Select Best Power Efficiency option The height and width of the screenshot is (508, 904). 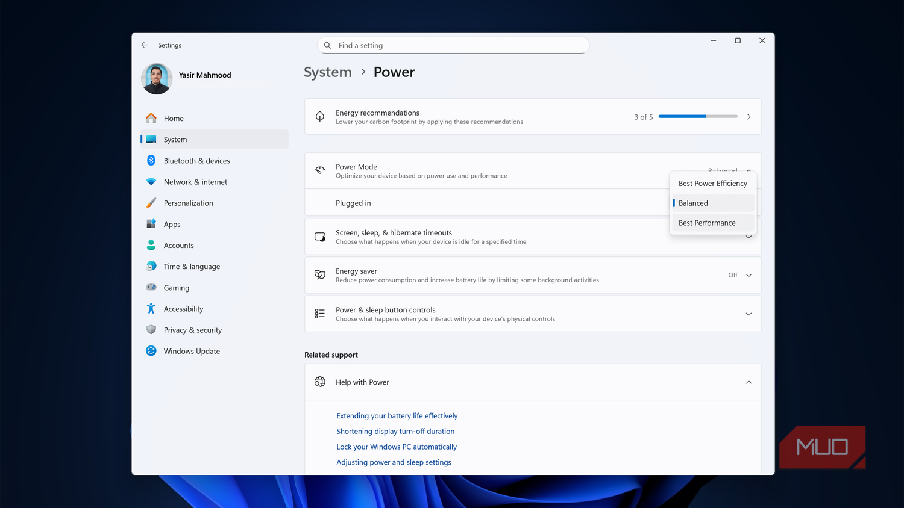tap(712, 183)
